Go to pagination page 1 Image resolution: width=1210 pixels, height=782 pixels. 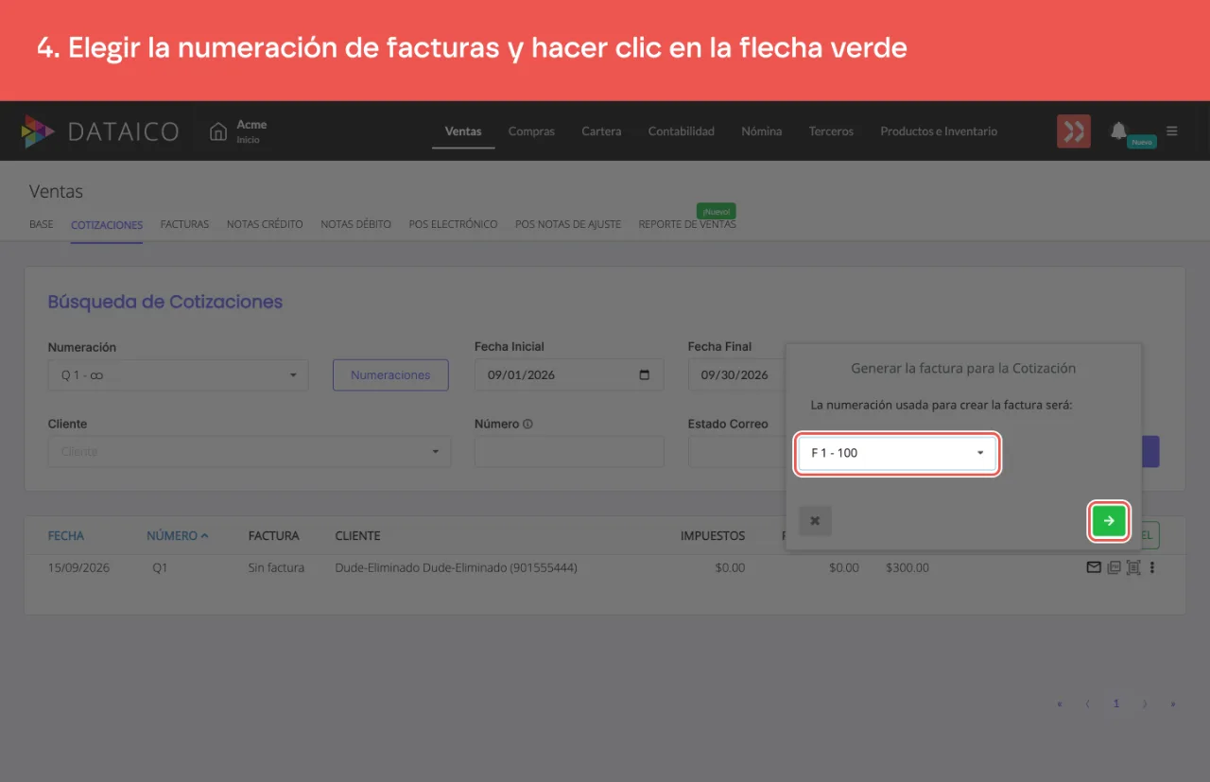coord(1116,704)
